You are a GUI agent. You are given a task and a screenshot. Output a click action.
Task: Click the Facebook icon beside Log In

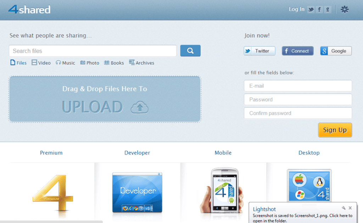tap(319, 10)
